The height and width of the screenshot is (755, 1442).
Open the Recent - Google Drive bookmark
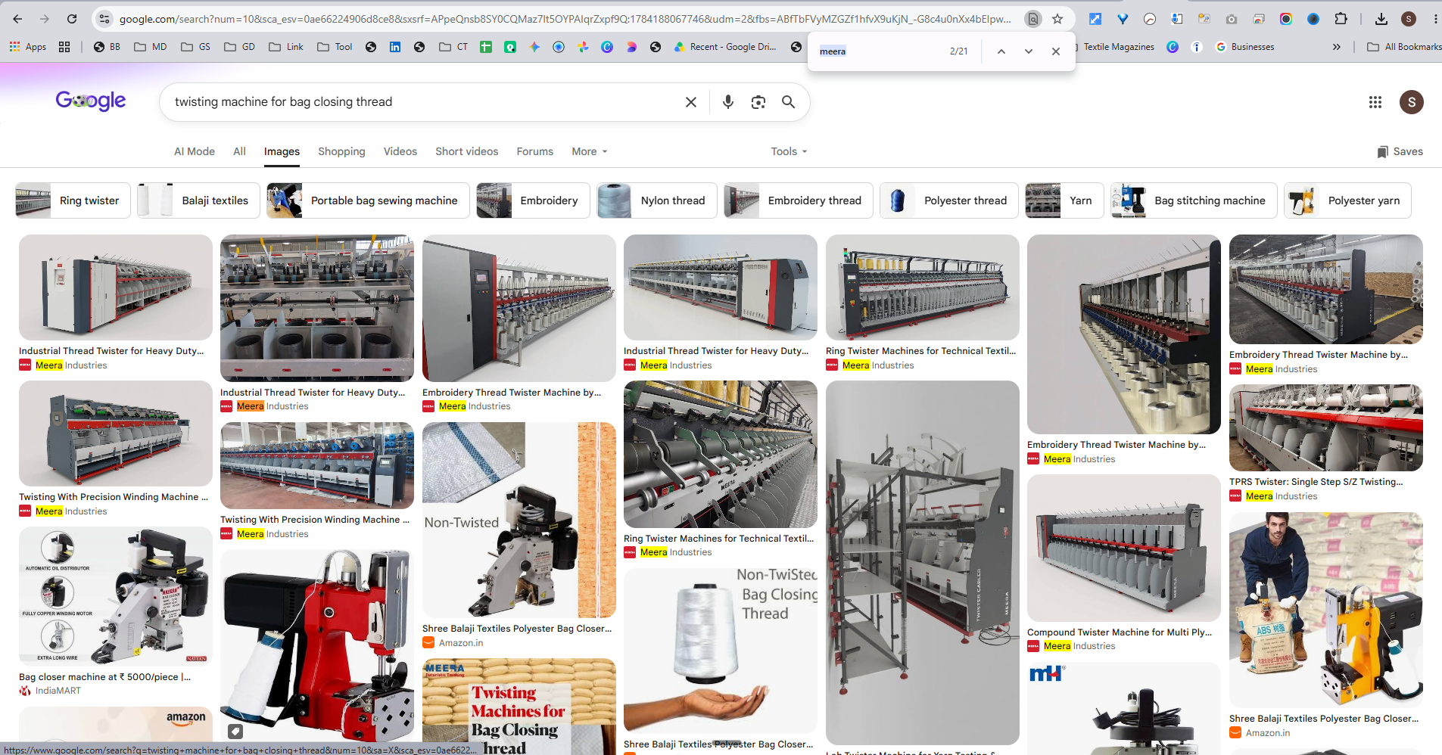pos(725,47)
